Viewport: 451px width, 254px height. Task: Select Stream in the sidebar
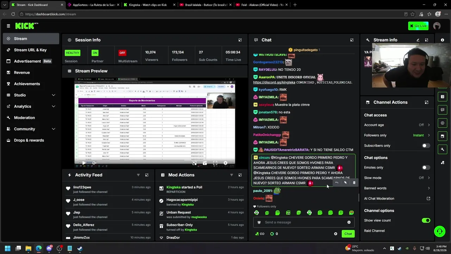pyautogui.click(x=31, y=39)
